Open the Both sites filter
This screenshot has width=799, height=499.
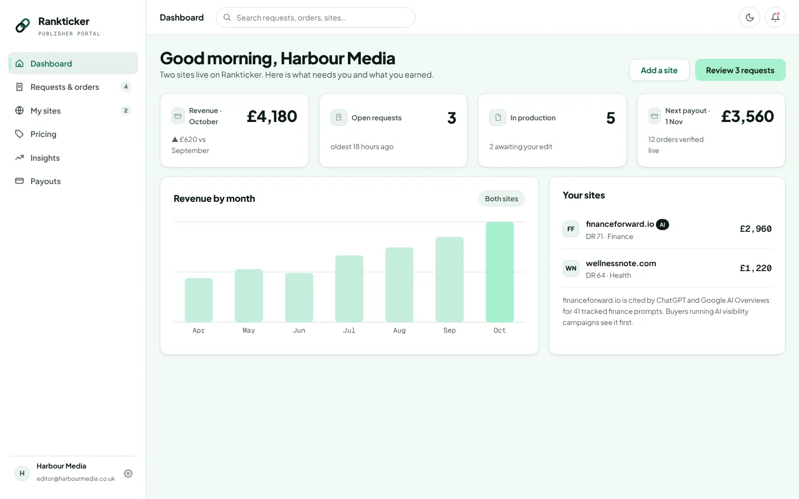tap(502, 198)
